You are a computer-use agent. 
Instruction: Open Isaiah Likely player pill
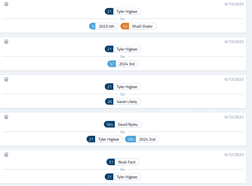(x=123, y=102)
